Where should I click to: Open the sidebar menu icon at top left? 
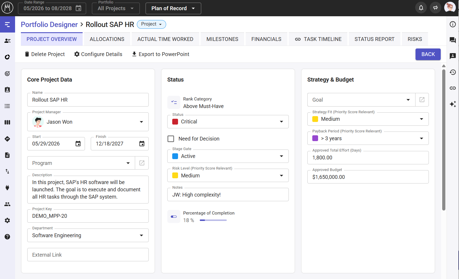click(8, 24)
